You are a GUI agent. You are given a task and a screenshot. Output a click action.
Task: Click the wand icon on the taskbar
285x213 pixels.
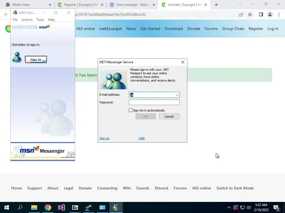(x=89, y=207)
